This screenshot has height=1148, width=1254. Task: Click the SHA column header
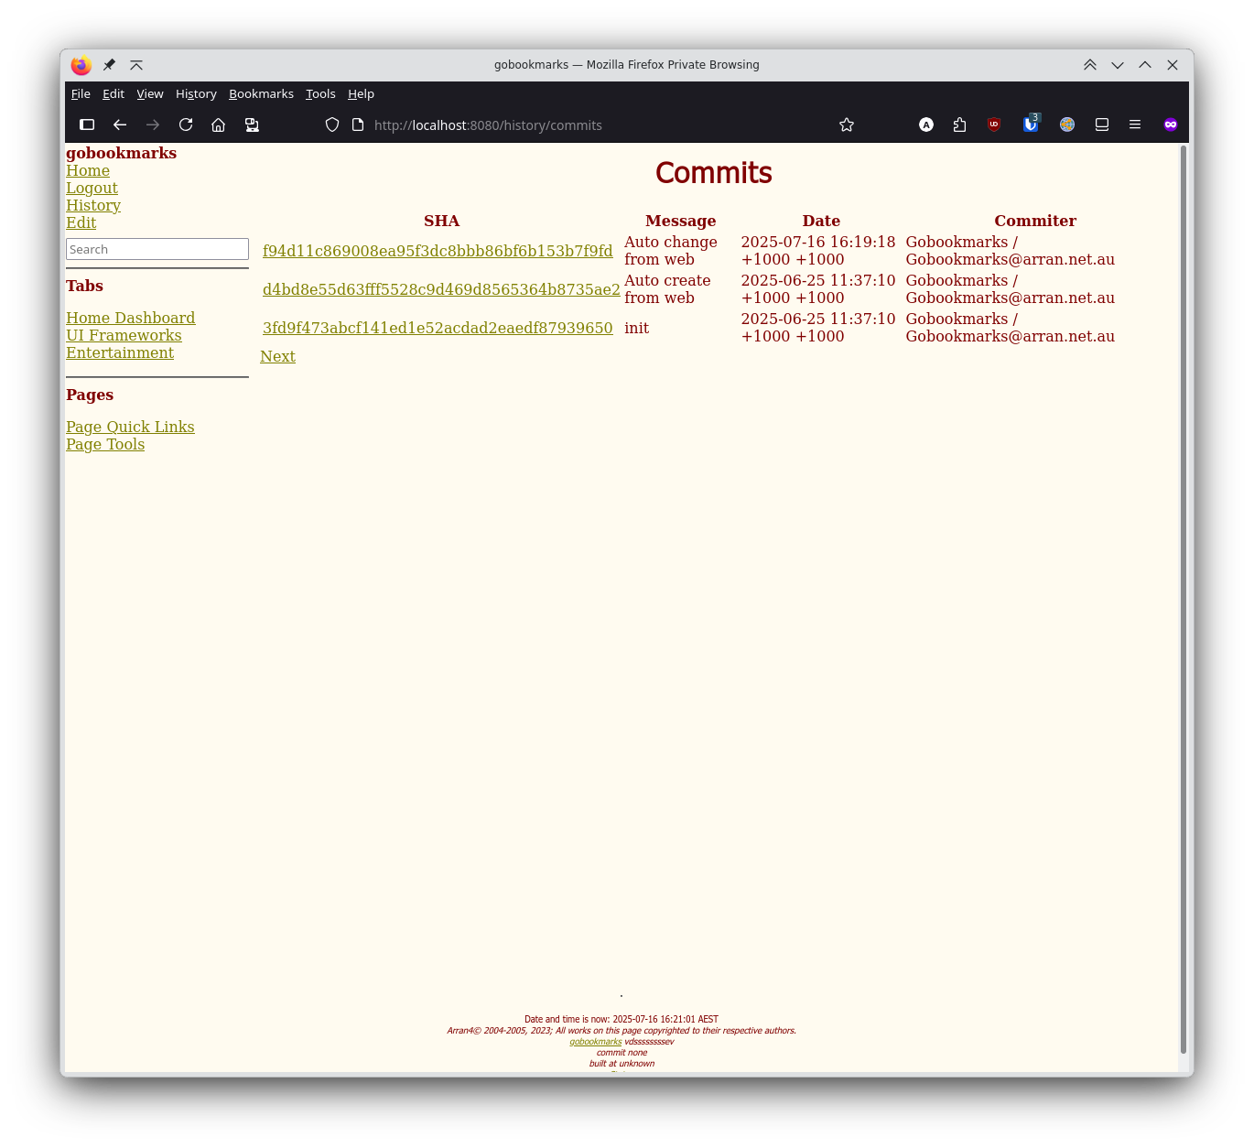[441, 221]
